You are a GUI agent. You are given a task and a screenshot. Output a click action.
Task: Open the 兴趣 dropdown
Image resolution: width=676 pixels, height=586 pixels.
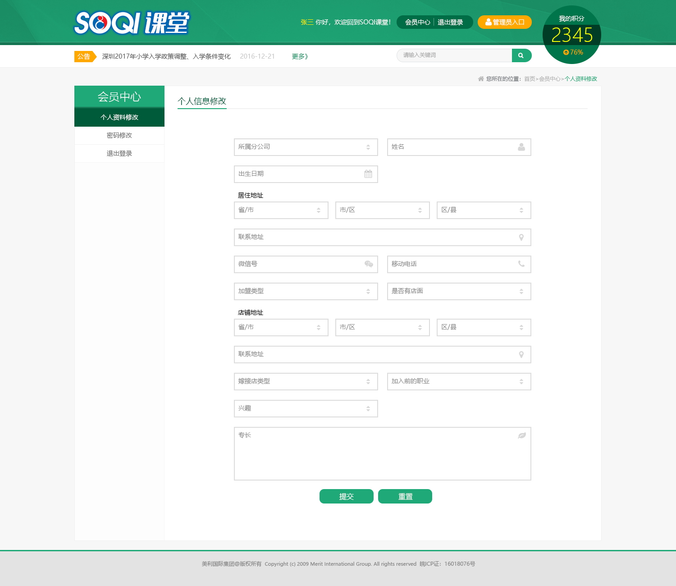(x=306, y=408)
